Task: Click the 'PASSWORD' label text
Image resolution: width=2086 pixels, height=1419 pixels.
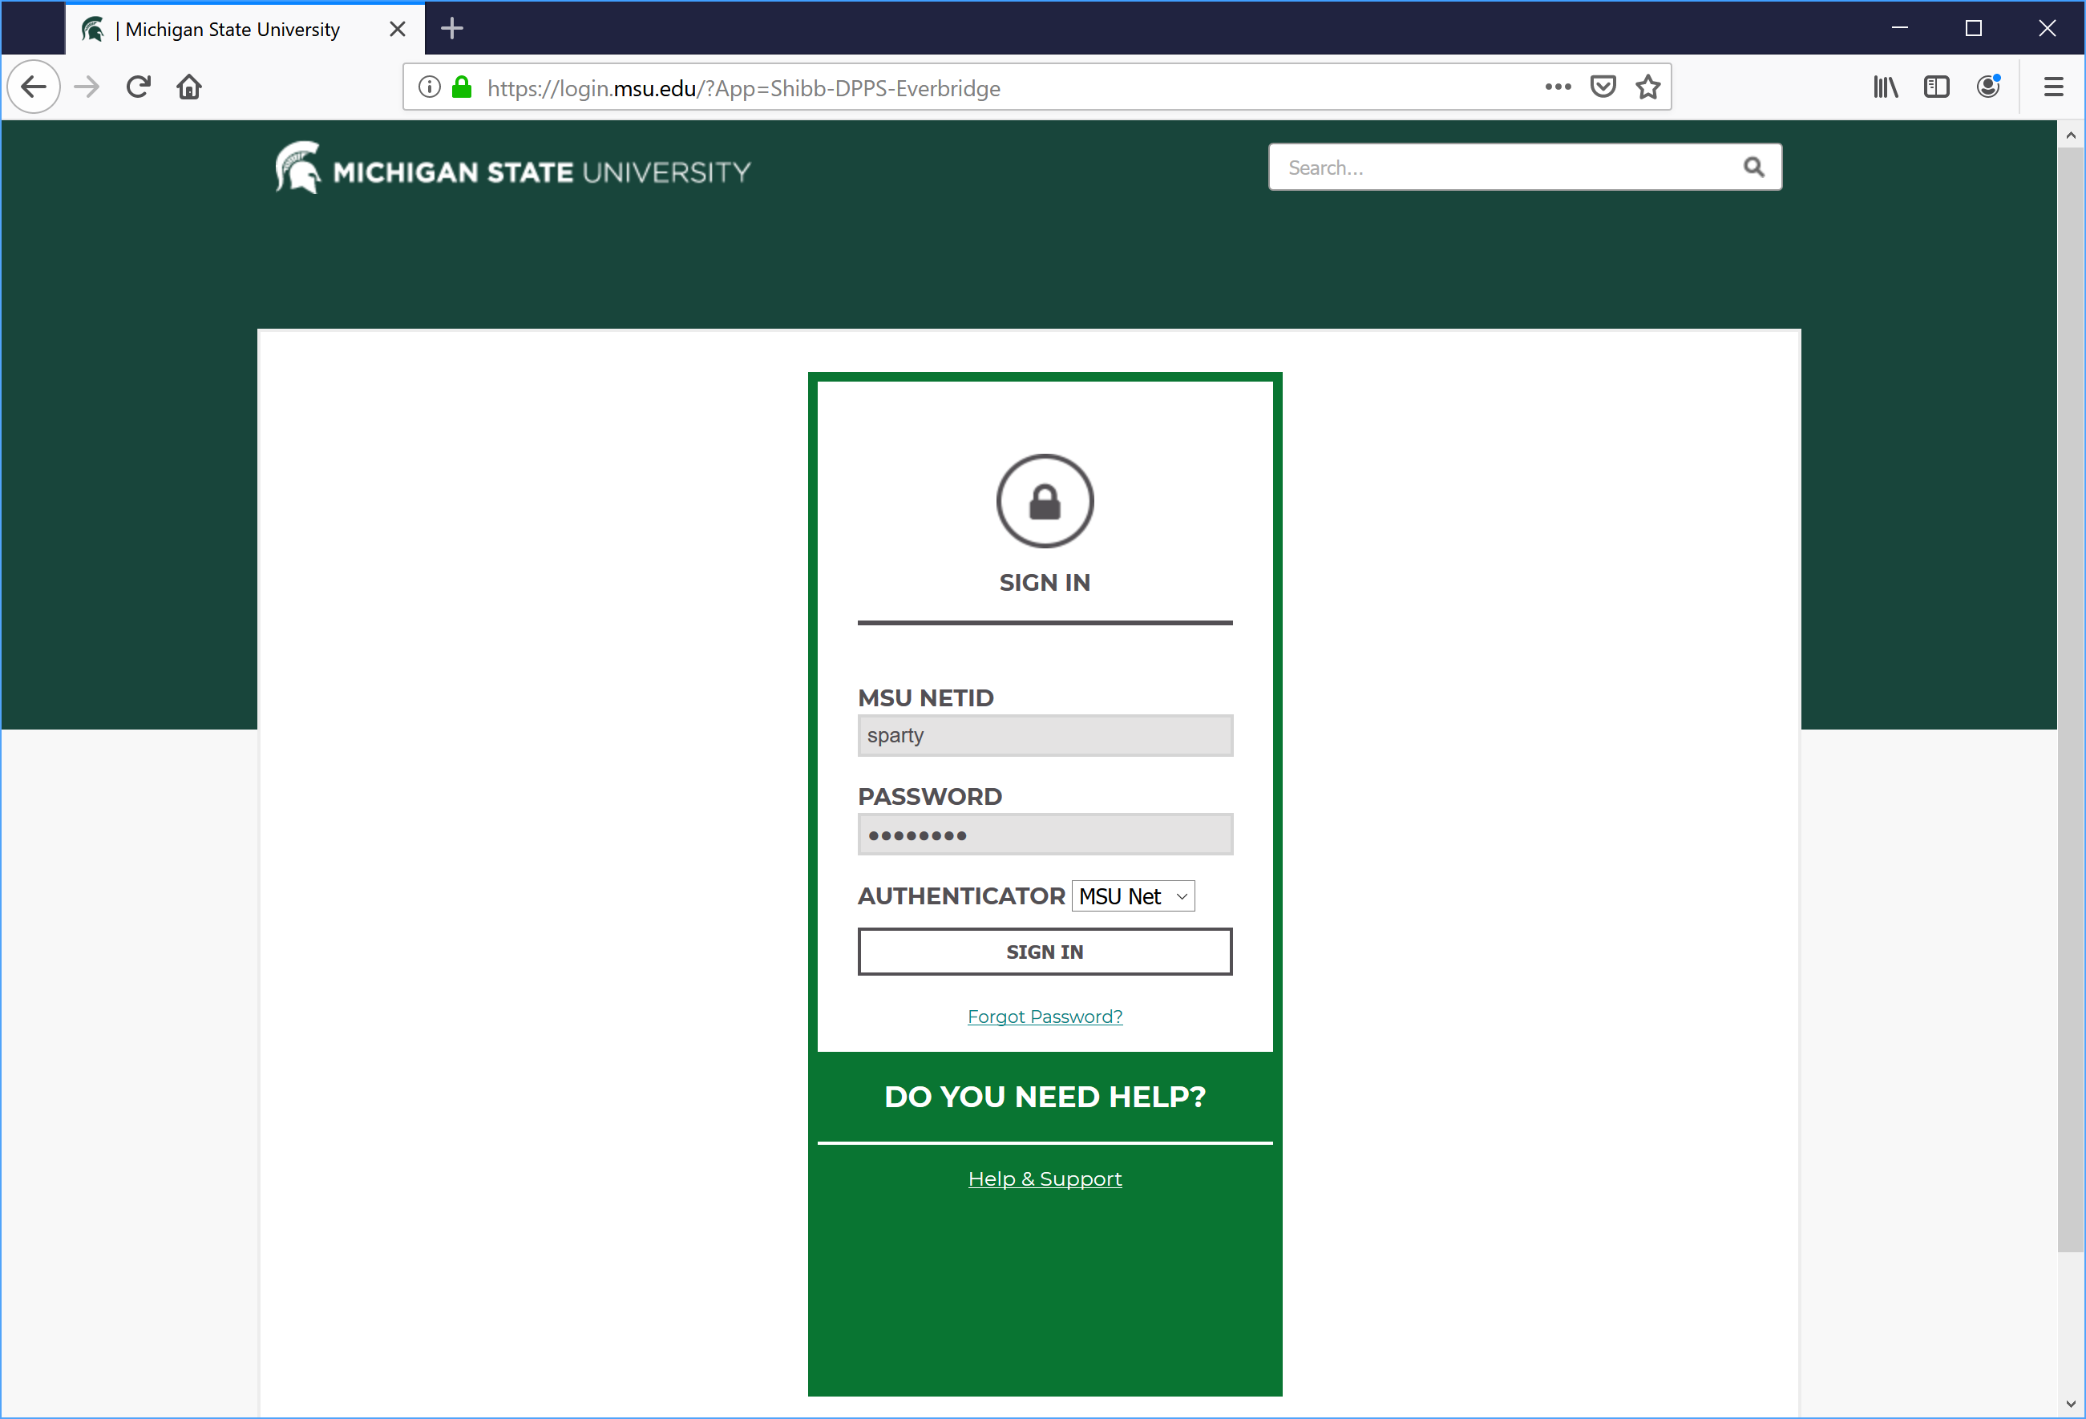Action: pyautogui.click(x=930, y=796)
